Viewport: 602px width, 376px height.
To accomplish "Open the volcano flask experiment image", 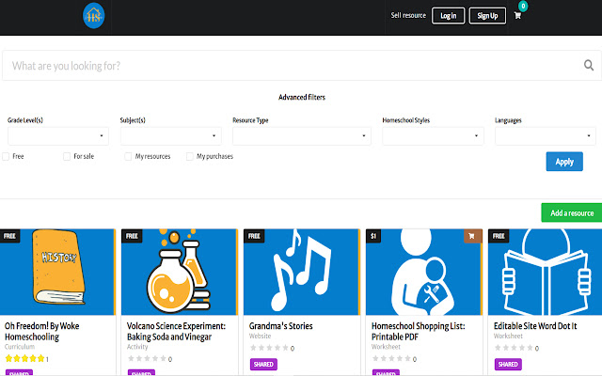I will [x=179, y=271].
